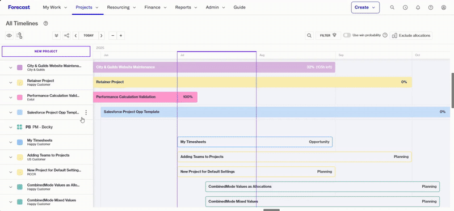Open the help question mark in header
The height and width of the screenshot is (211, 454).
[431, 7]
